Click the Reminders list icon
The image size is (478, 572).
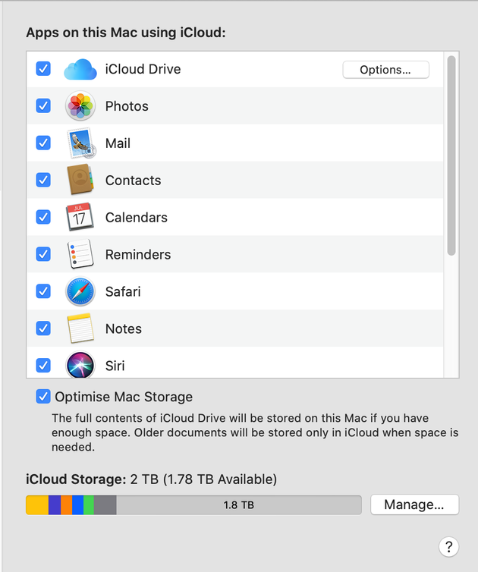click(x=80, y=254)
